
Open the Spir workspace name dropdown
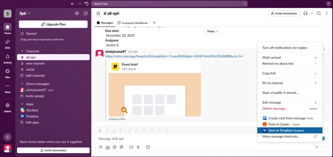pos(25,13)
